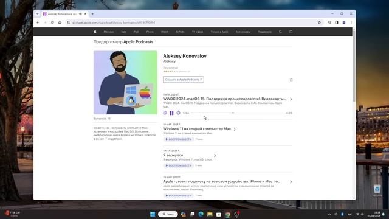Viewport: 389px width, 219px height.
Task: Skip back in the playing episode
Action: [165, 113]
